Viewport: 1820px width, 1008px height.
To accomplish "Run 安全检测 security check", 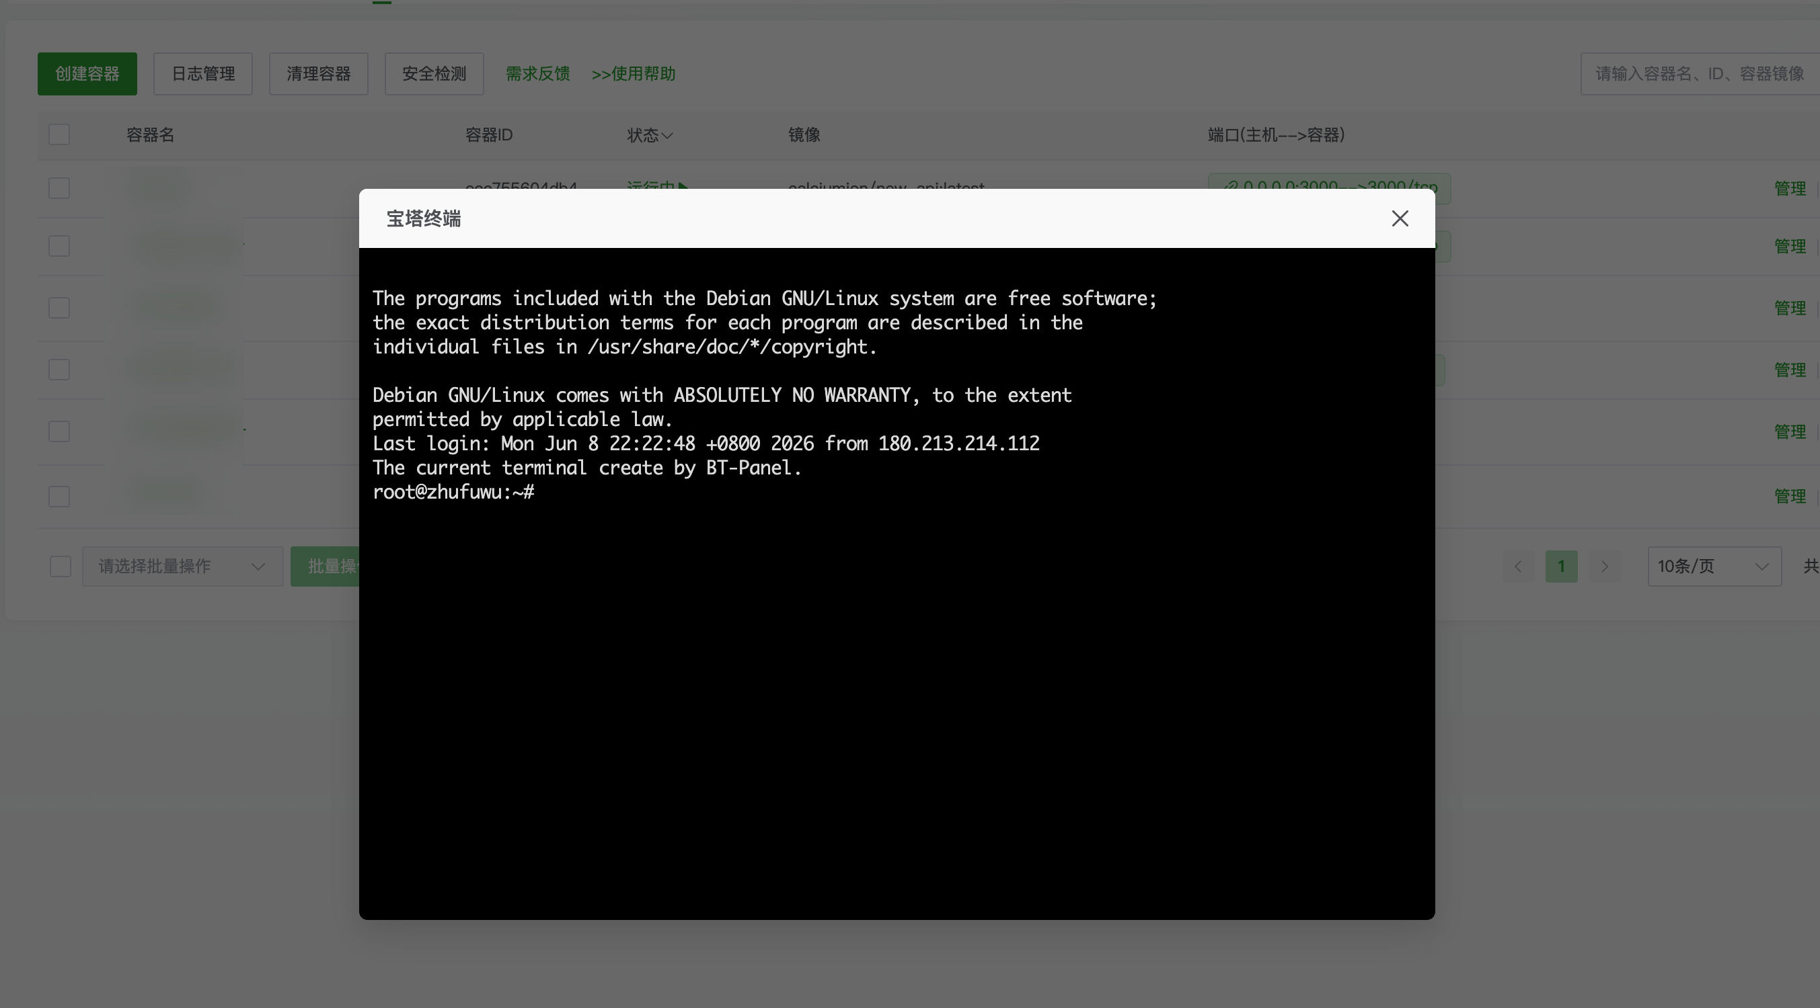I will pos(434,73).
